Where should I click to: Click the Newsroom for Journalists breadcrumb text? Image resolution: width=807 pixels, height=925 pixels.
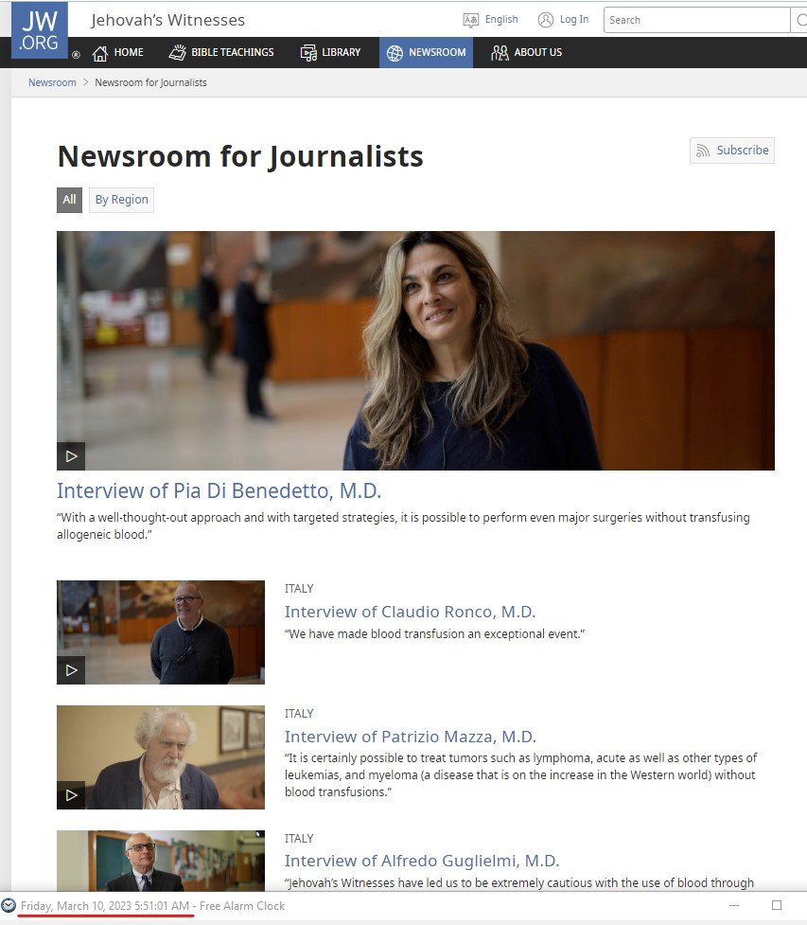click(151, 82)
